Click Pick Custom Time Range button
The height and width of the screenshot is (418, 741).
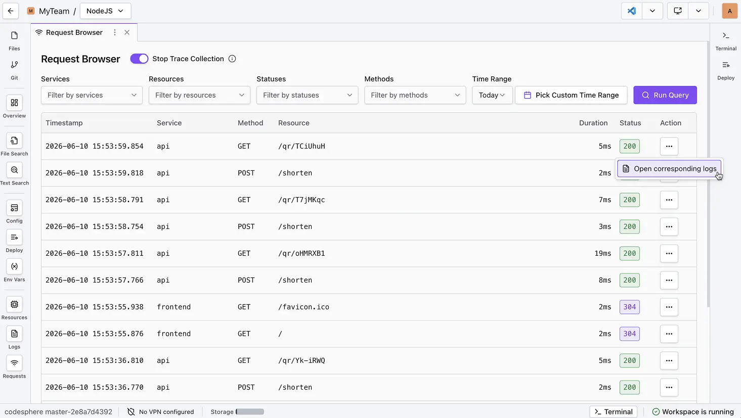tap(571, 95)
